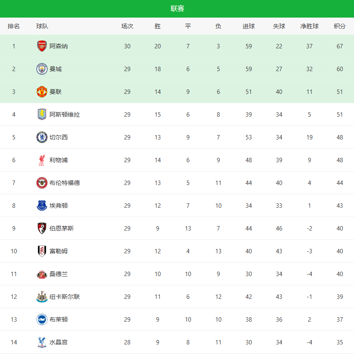Click the Chelsea club crest icon
This screenshot has height=354, width=354.
coord(42,137)
